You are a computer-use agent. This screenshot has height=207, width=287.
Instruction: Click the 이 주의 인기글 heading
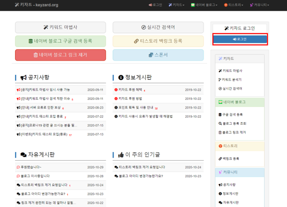click(x=139, y=155)
